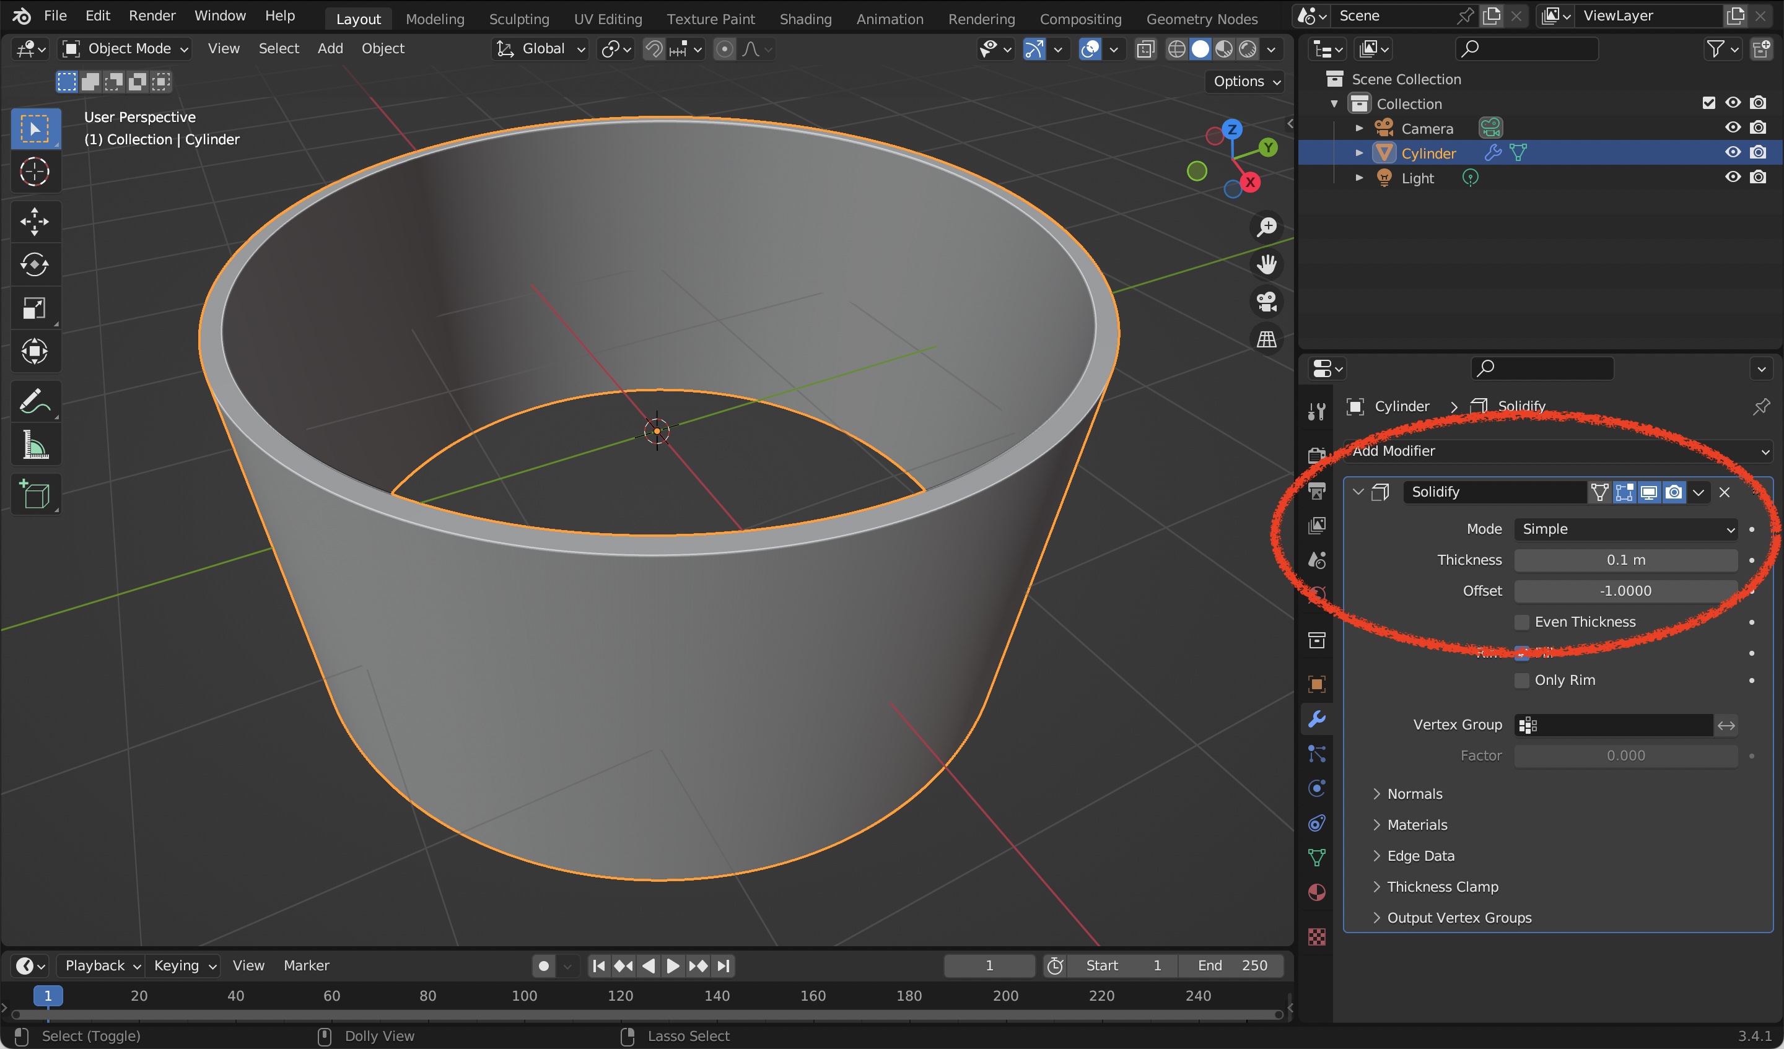
Task: Open the Modifier properties wrench tab
Action: (1317, 719)
